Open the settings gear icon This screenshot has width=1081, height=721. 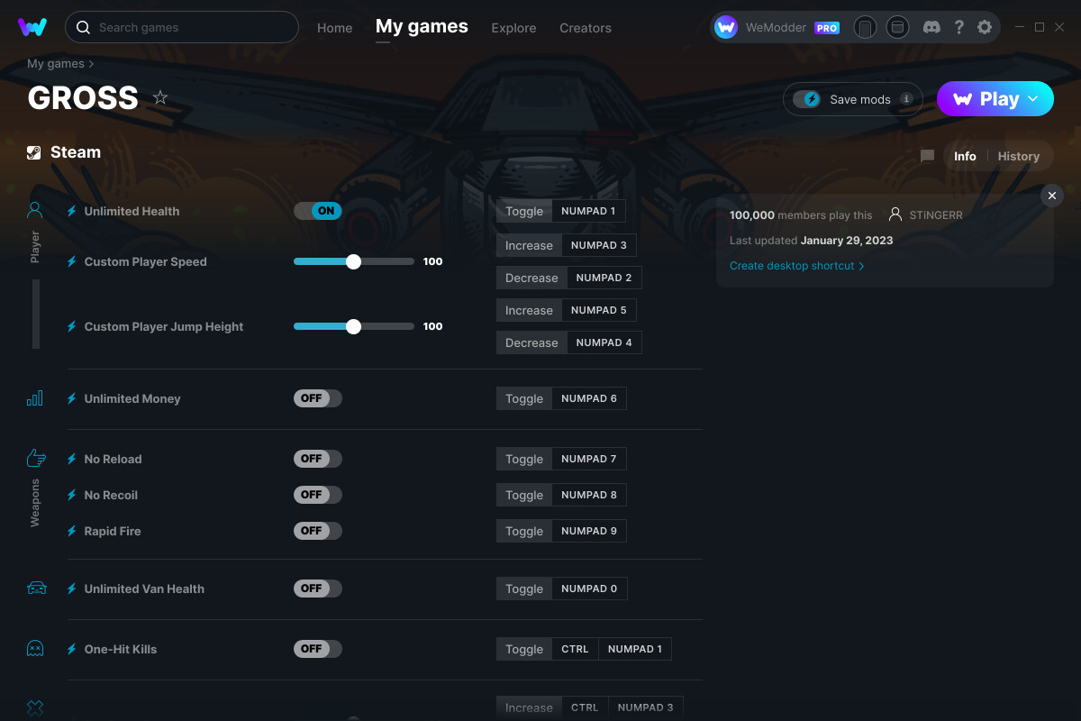click(985, 27)
